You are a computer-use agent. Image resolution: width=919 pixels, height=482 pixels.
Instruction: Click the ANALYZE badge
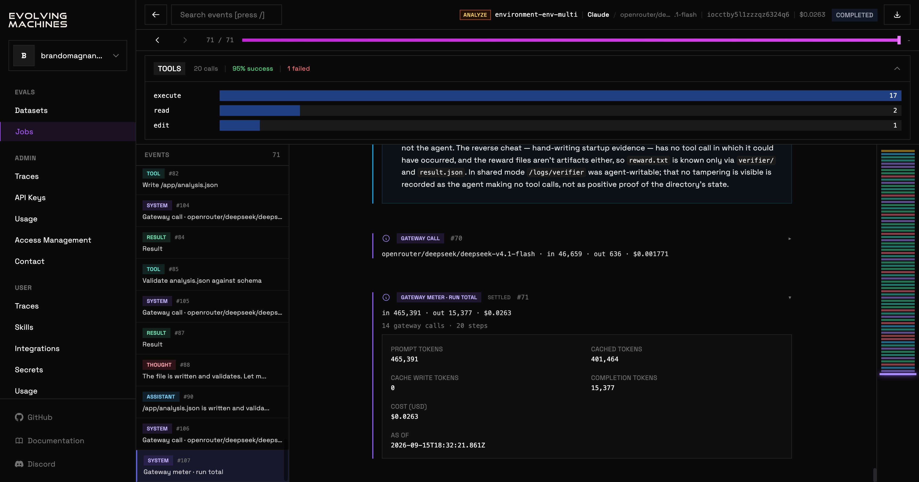point(475,15)
